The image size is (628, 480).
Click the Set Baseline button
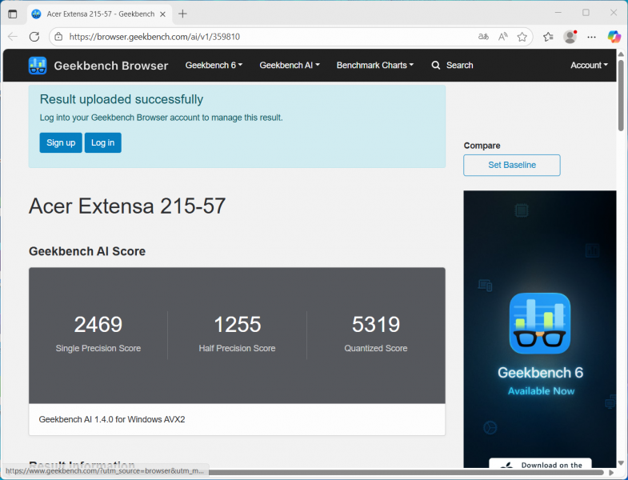[511, 165]
